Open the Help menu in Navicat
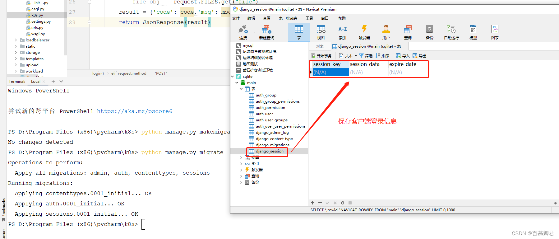 coord(342,18)
